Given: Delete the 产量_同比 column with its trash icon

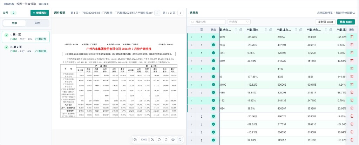Looking at the screenshot, I should (x=266, y=30).
